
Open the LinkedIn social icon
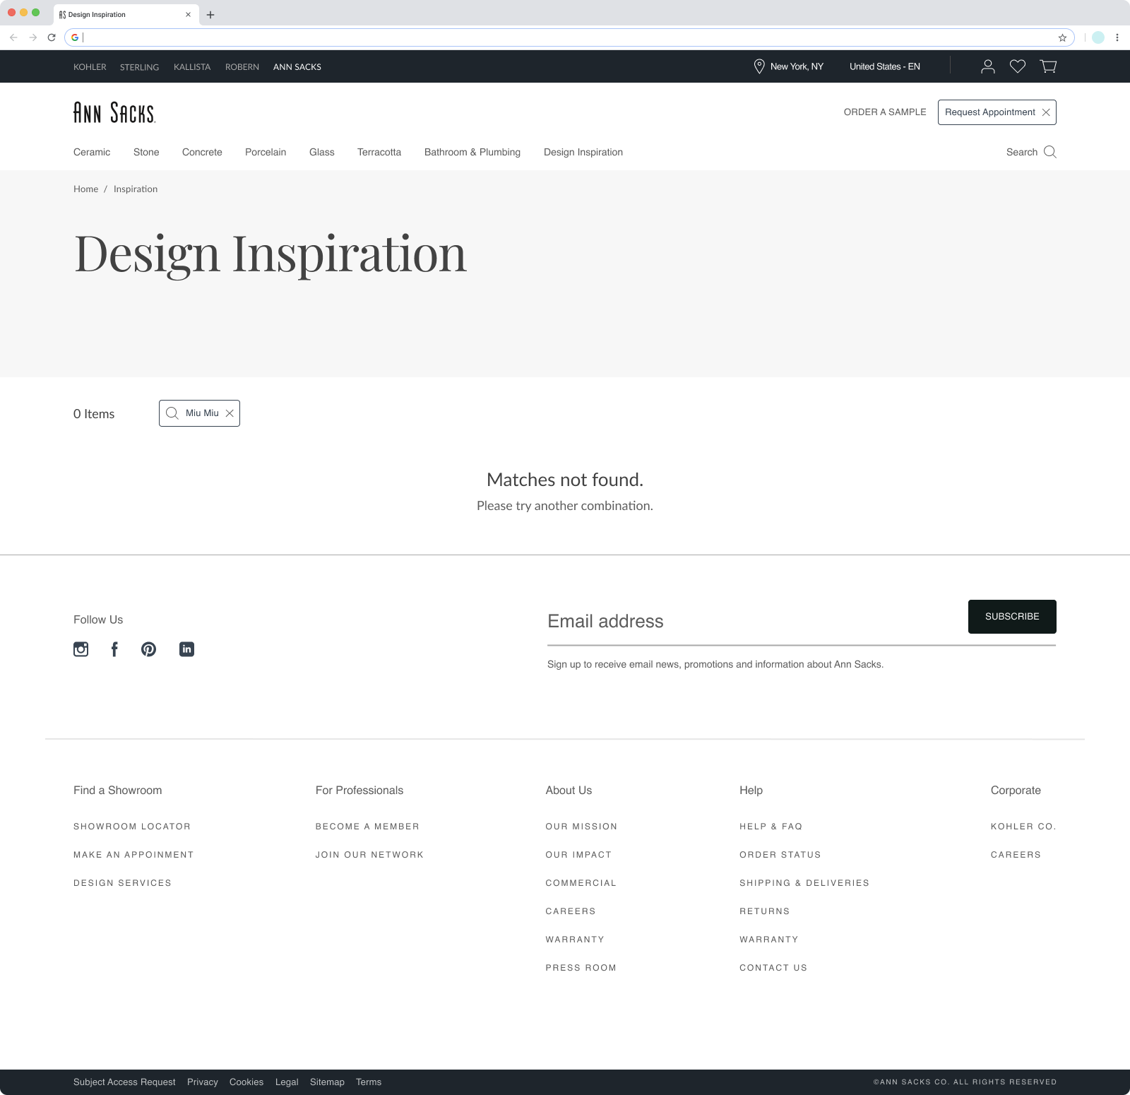[x=186, y=649]
